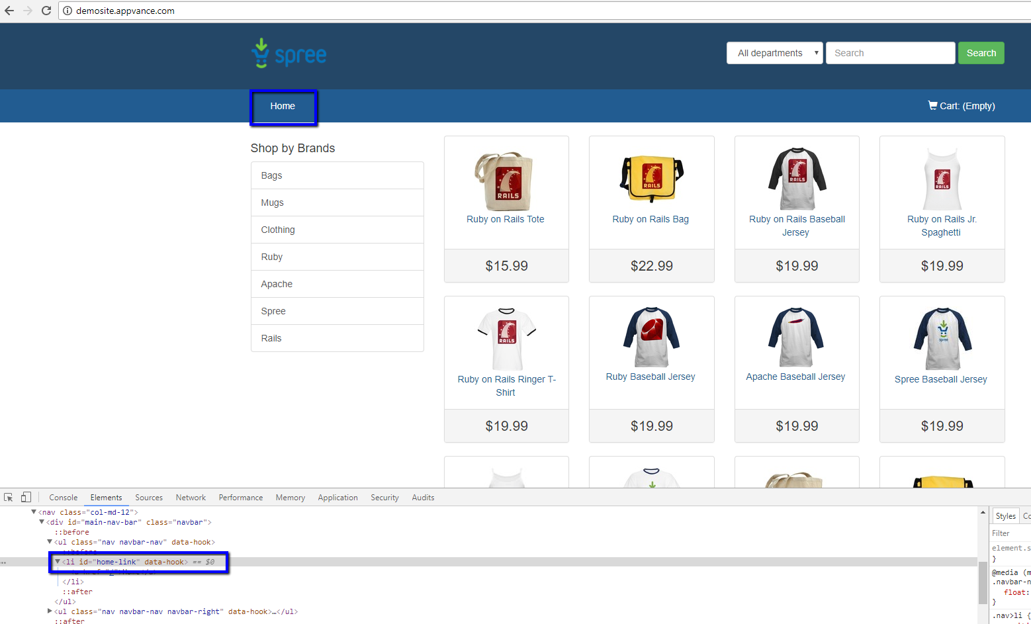Open the Network tab
The width and height of the screenshot is (1031, 624).
[x=191, y=498]
